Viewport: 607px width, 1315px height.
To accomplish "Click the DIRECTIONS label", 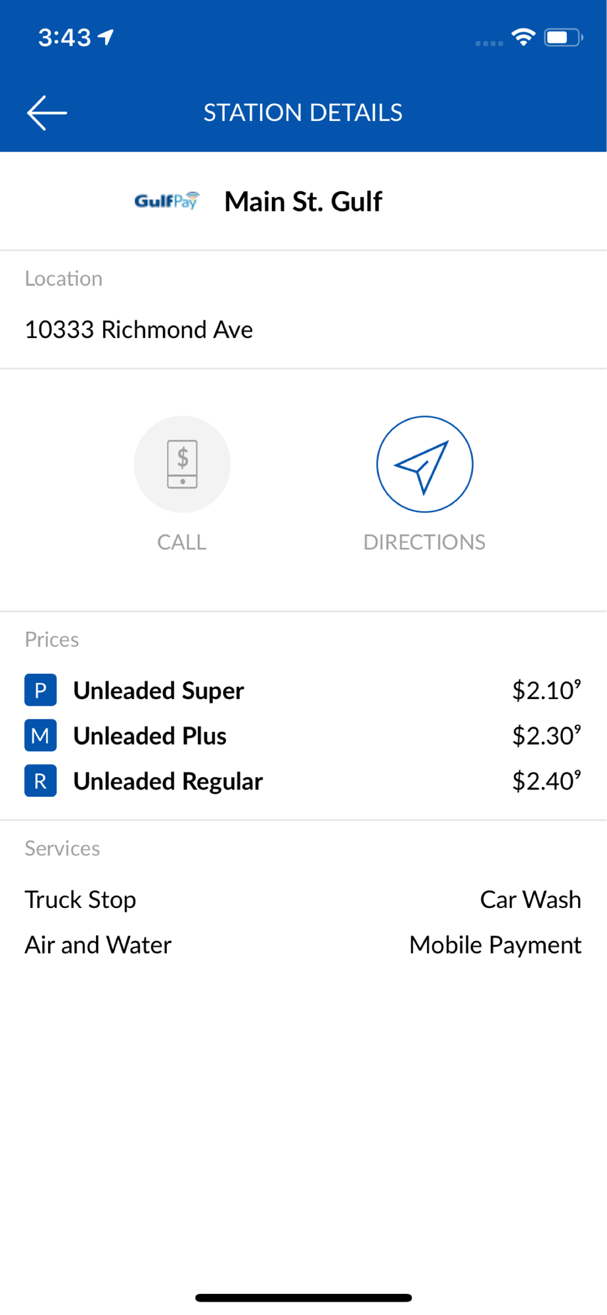I will (424, 542).
